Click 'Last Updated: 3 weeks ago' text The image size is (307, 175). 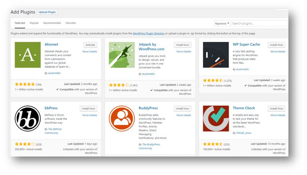[x=269, y=80]
